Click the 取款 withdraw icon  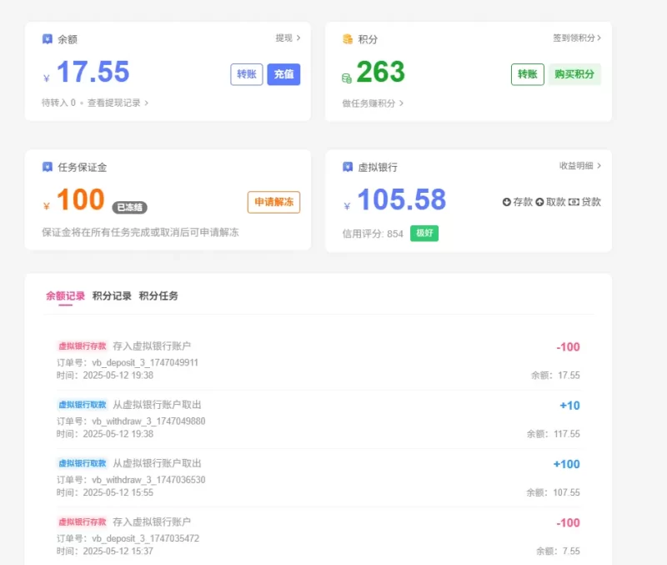point(539,202)
